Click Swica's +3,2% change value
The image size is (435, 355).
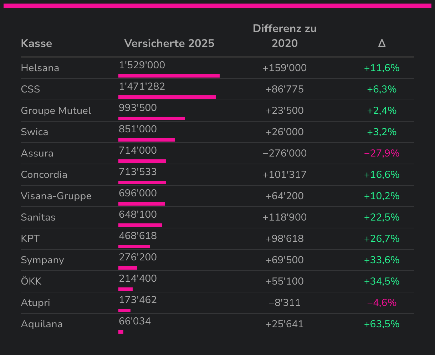(x=382, y=132)
